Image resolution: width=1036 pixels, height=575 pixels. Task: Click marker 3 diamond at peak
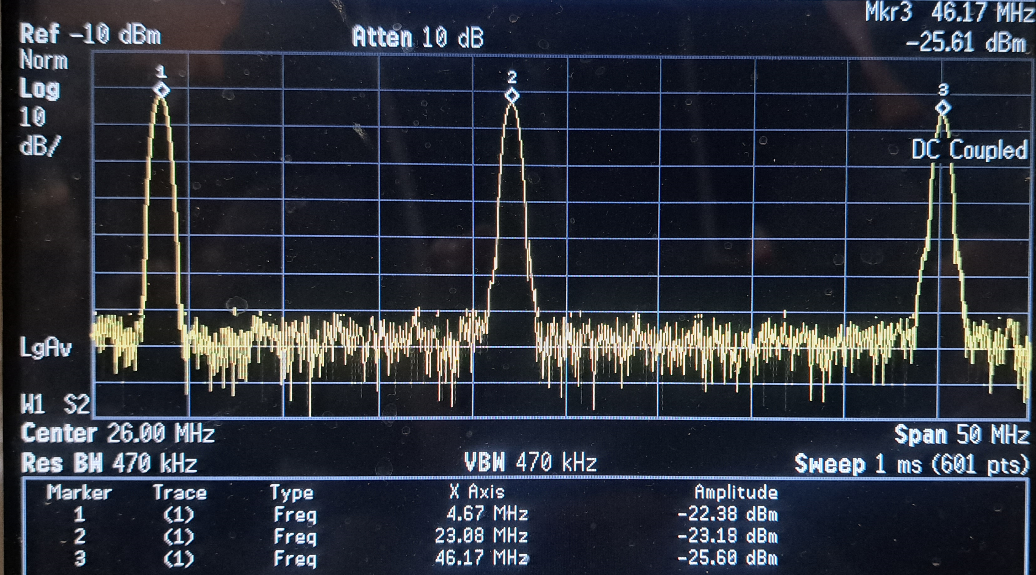(x=943, y=107)
